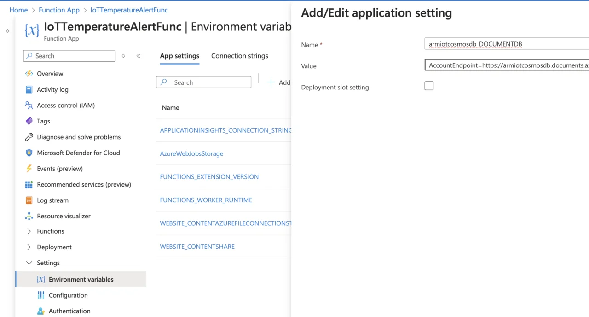Open the AzureWebJobsStorage setting link
The height and width of the screenshot is (317, 589).
(x=191, y=153)
